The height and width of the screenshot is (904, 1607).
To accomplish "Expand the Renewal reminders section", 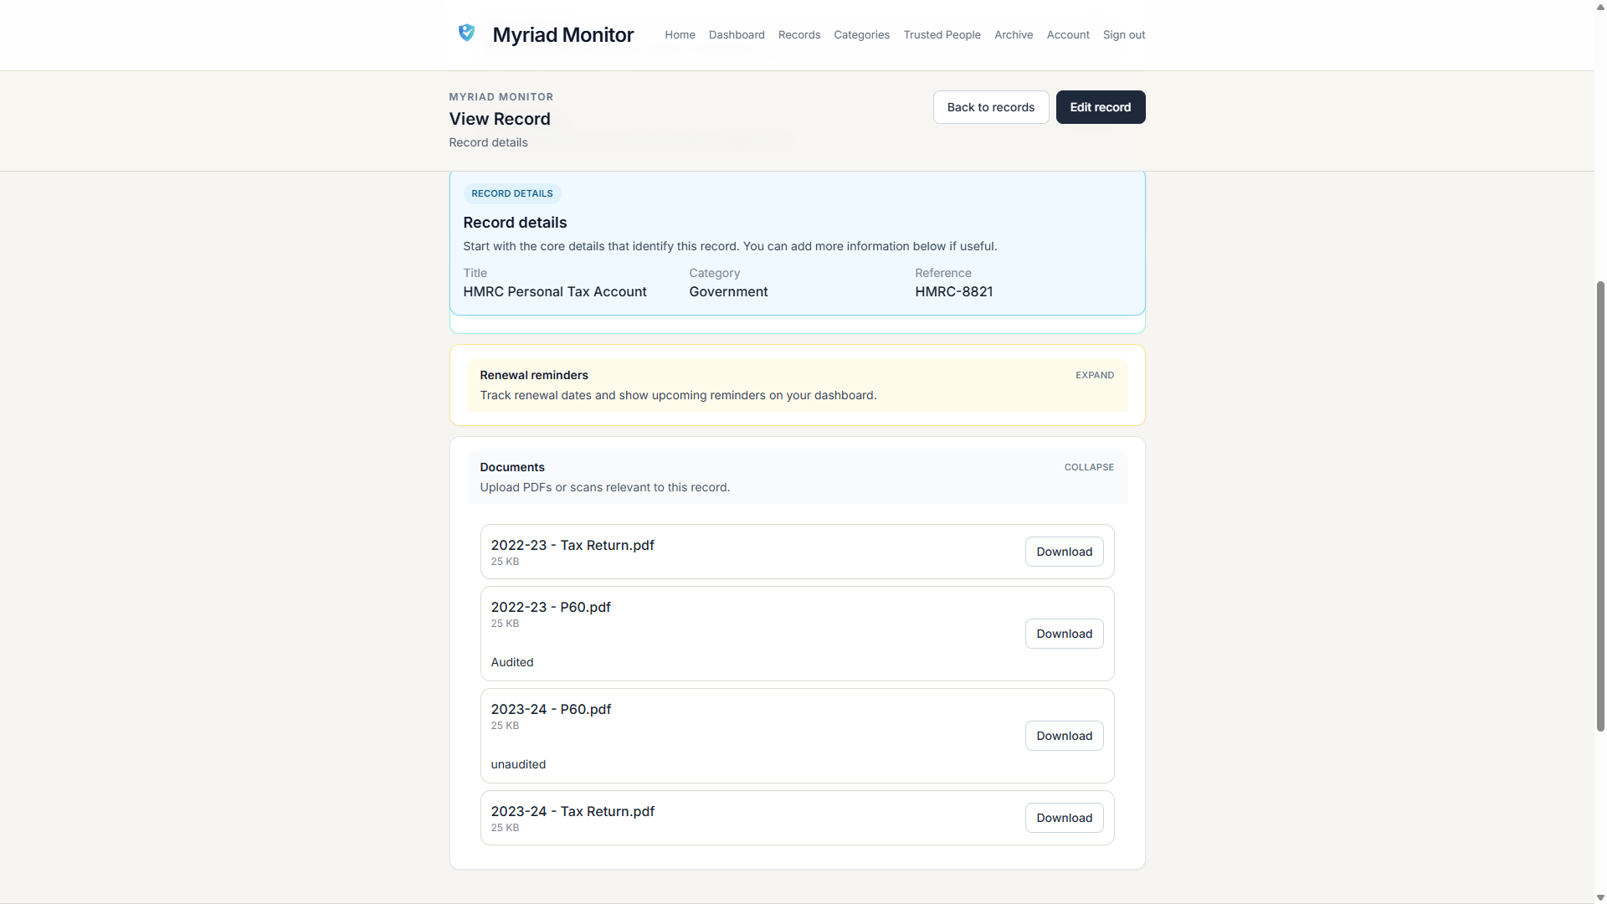I will click(x=1094, y=376).
